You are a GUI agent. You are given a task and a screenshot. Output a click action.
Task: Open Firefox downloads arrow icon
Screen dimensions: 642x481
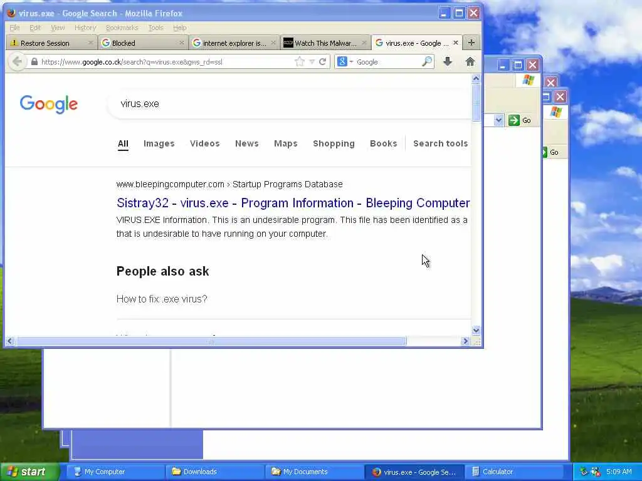click(448, 62)
